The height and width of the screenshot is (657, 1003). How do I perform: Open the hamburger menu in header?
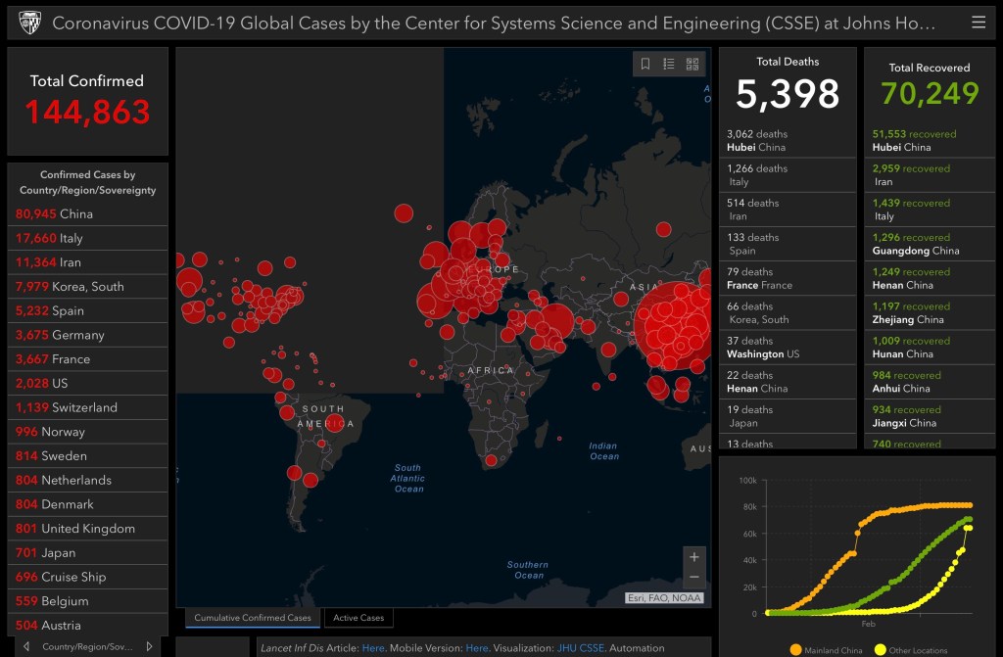coord(979,22)
